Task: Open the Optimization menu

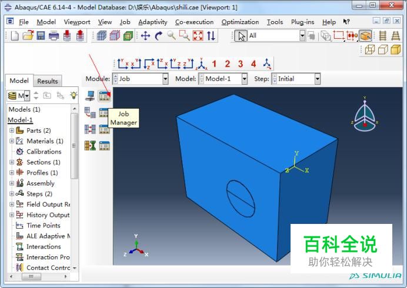Action: point(240,22)
